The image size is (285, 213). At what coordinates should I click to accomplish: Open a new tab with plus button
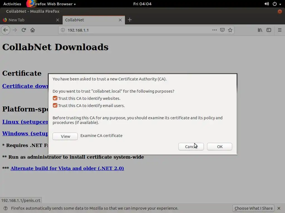[130, 20]
